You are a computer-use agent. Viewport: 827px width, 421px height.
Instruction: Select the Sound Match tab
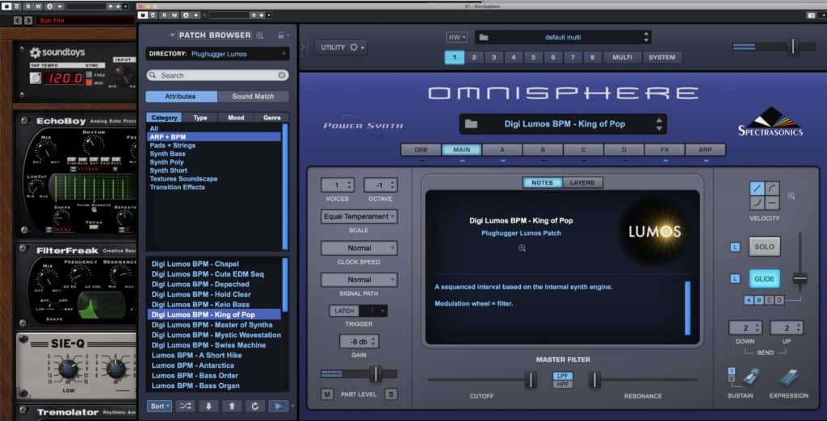pos(253,97)
